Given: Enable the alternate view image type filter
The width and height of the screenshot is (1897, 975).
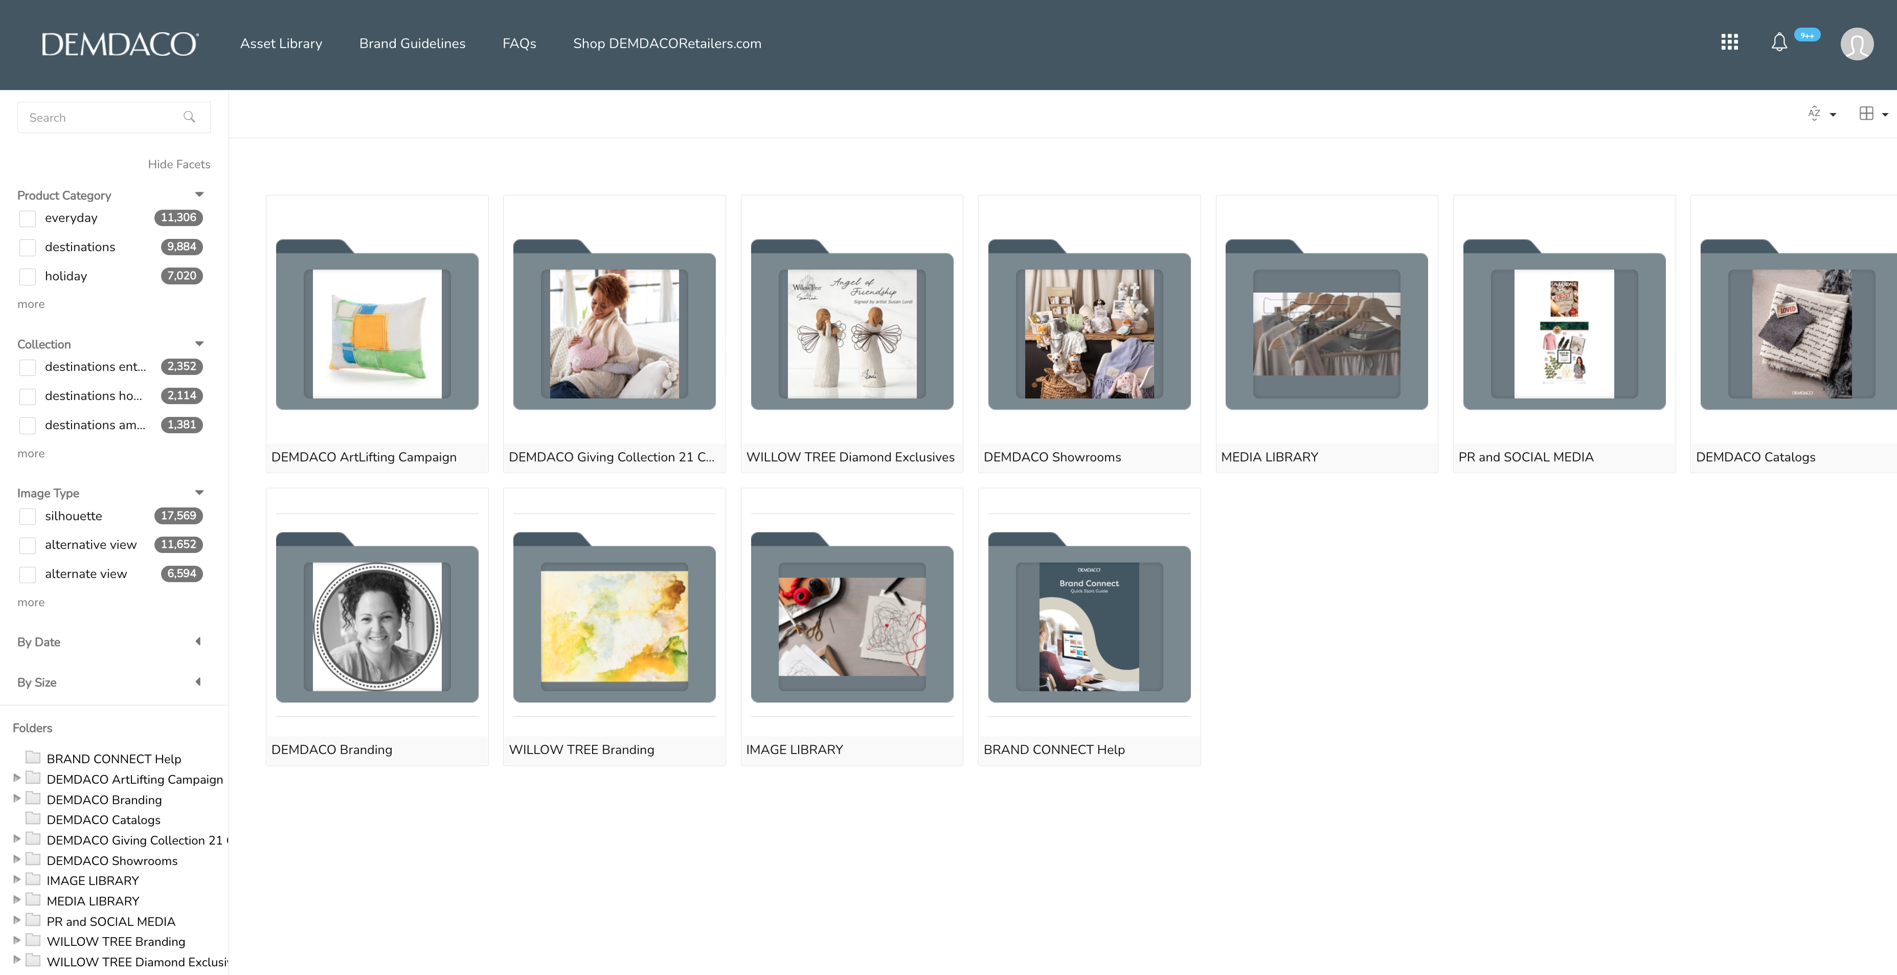Looking at the screenshot, I should point(27,574).
